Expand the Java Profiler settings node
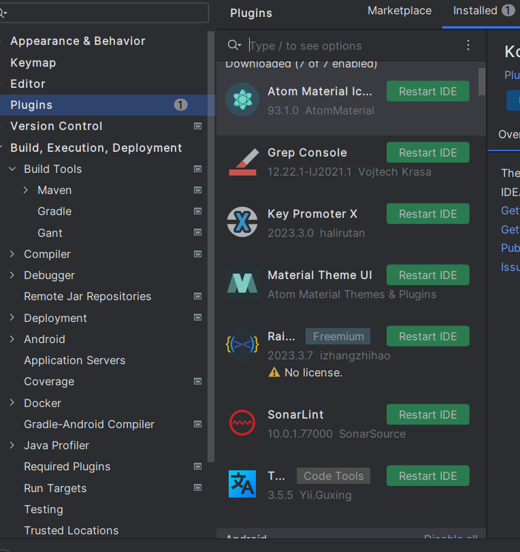Image resolution: width=520 pixels, height=552 pixels. tap(12, 445)
